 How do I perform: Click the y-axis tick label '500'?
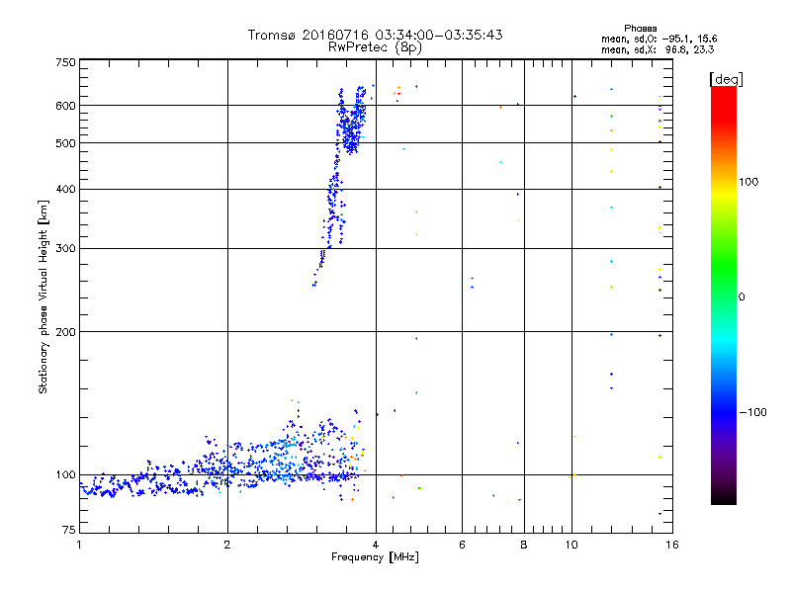[65, 143]
